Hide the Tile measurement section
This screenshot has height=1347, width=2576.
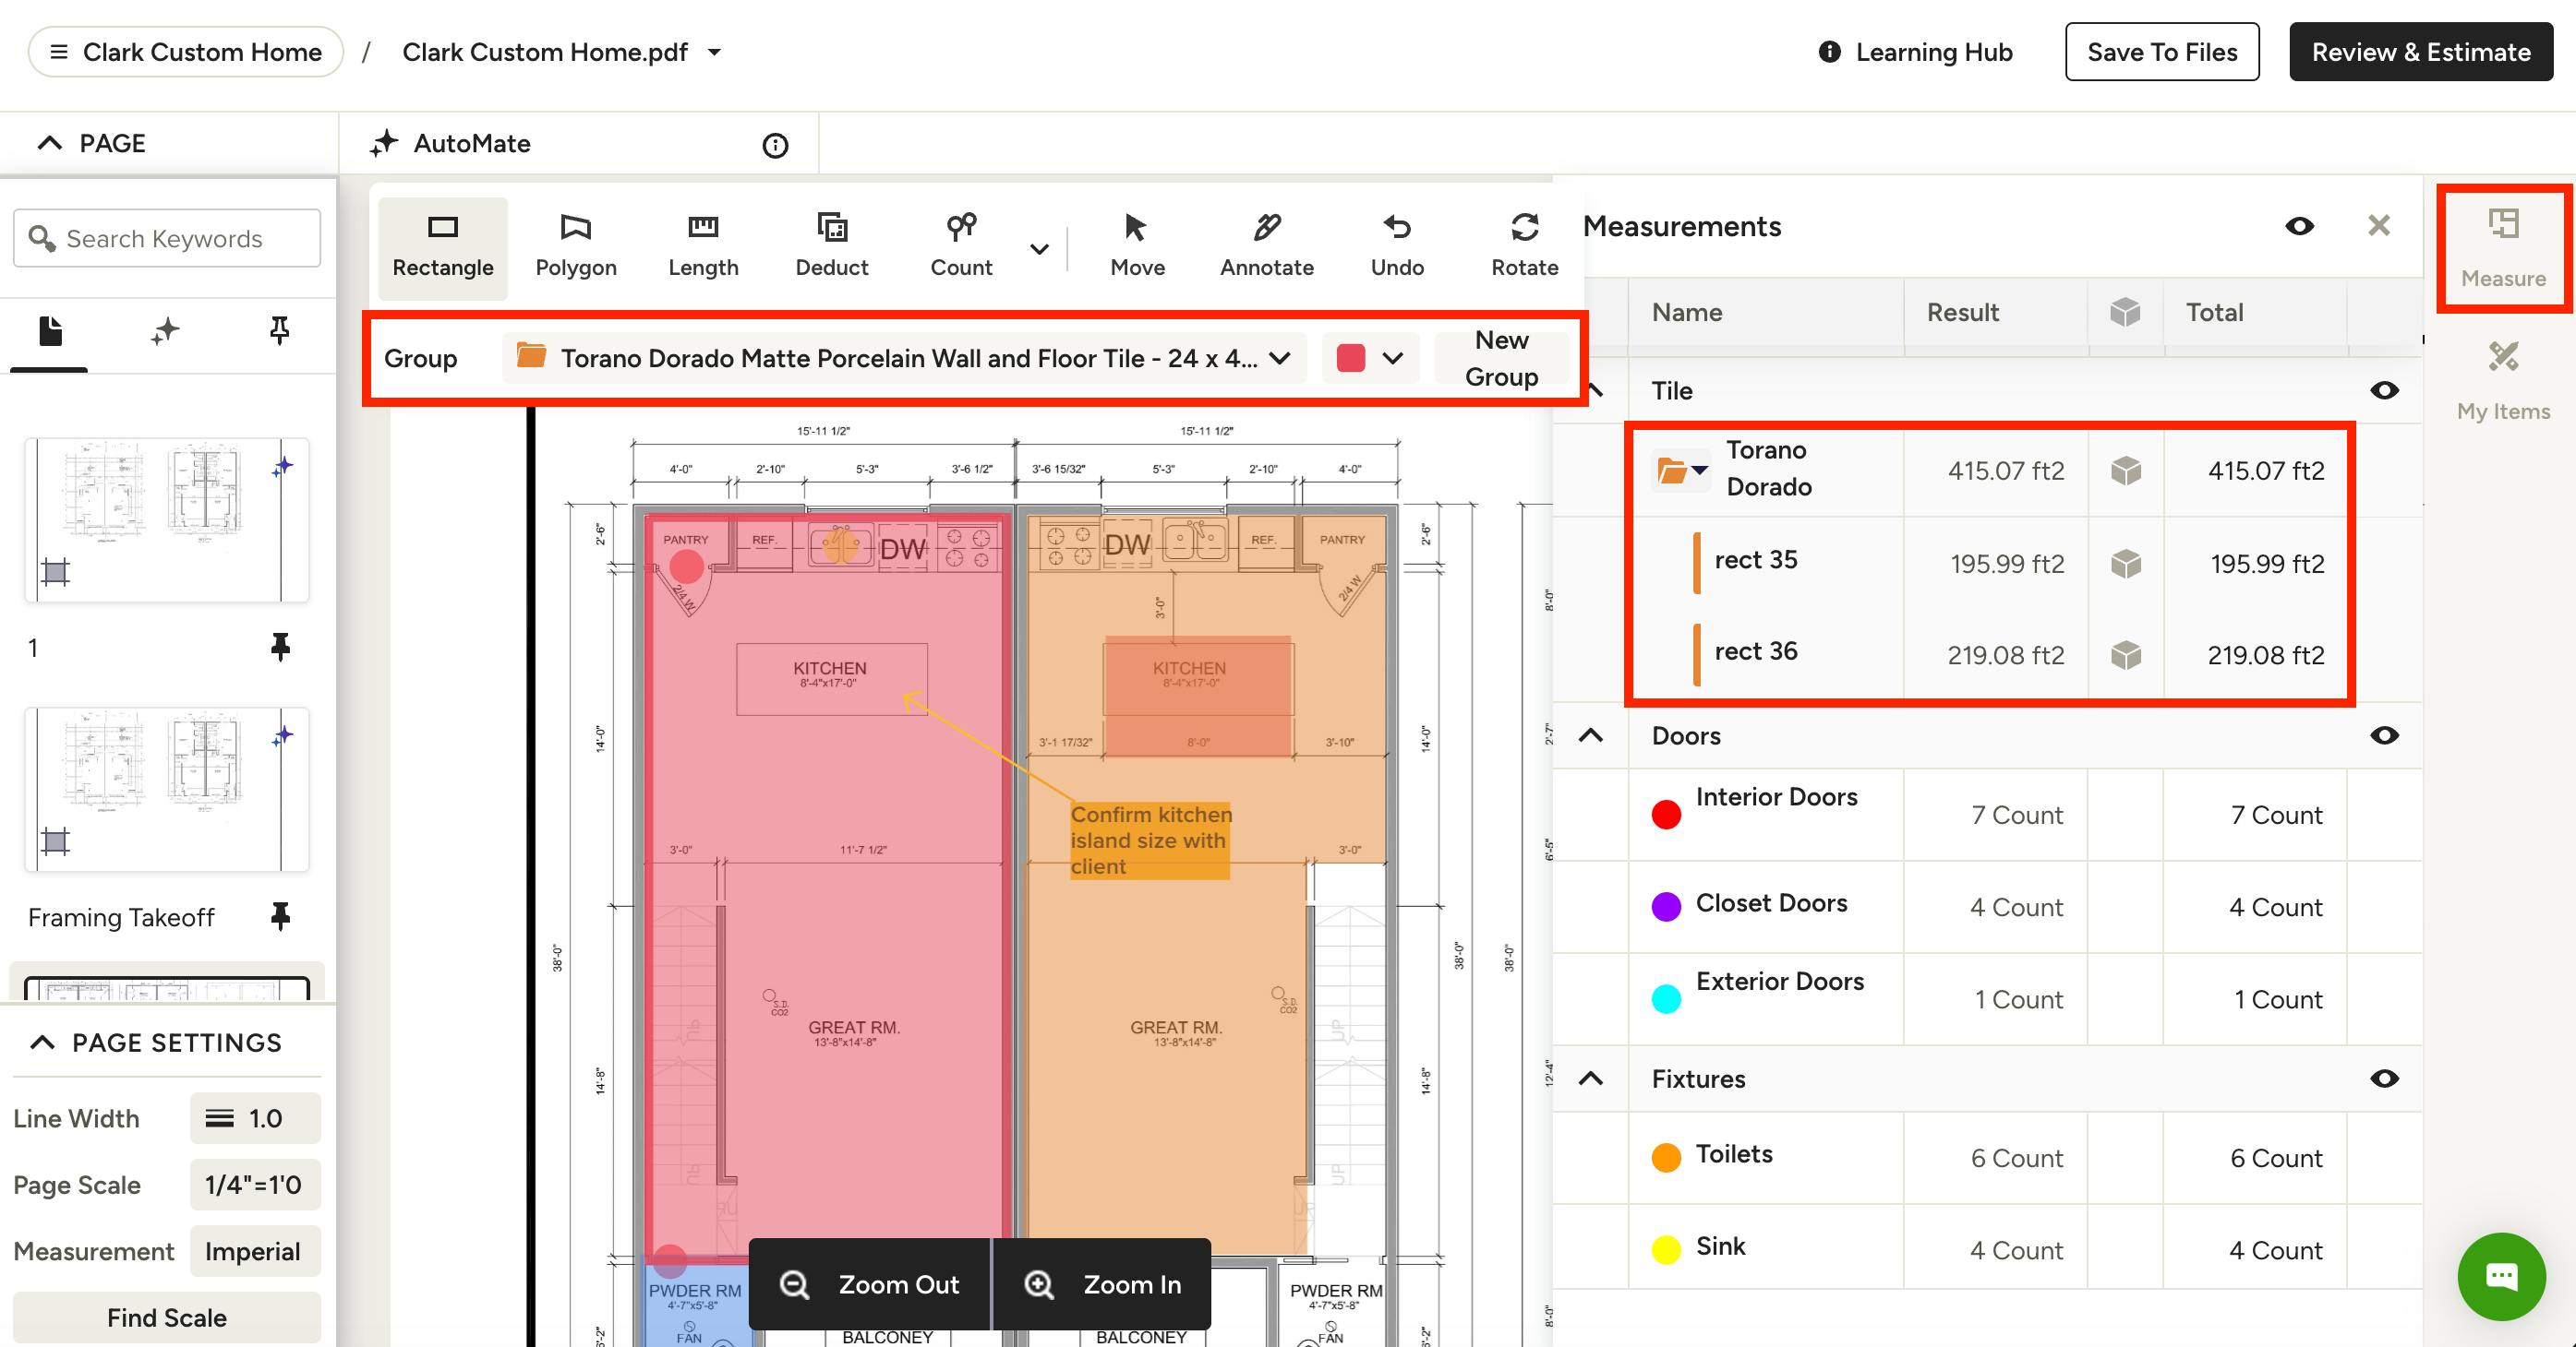[2384, 390]
